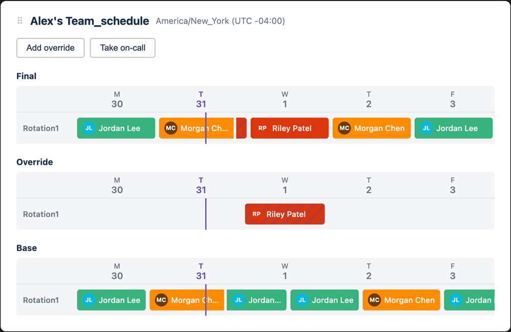The height and width of the screenshot is (332, 511).
Task: Click the Take on-call button
Action: (x=123, y=48)
